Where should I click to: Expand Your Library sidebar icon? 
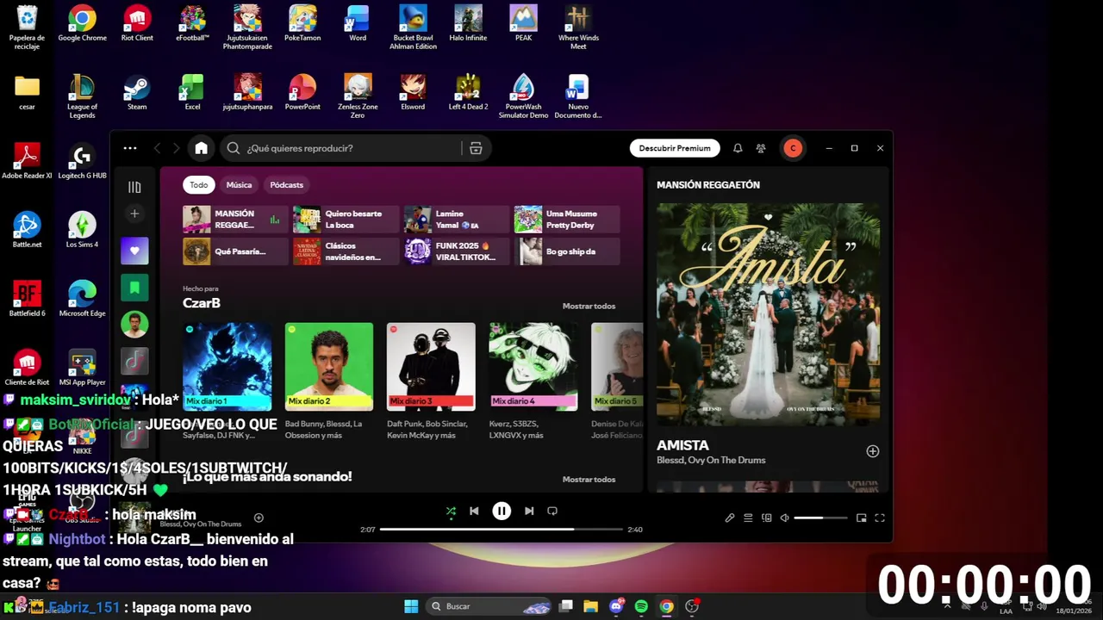[x=134, y=187]
